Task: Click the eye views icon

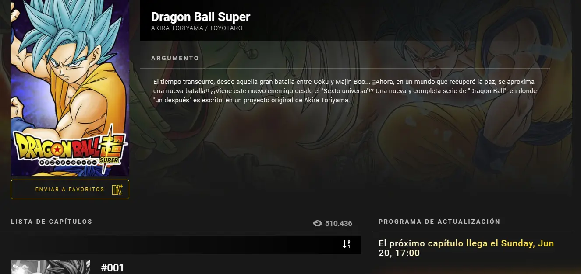Action: coord(318,223)
